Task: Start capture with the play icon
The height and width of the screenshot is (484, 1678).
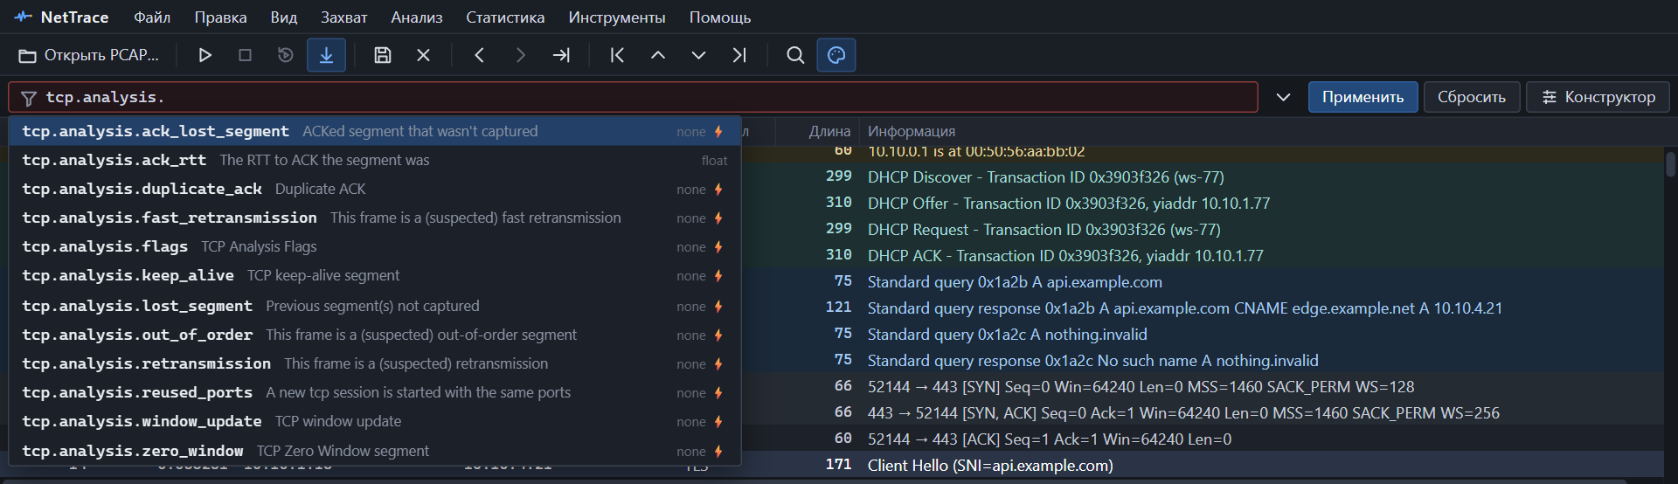Action: 205,55
